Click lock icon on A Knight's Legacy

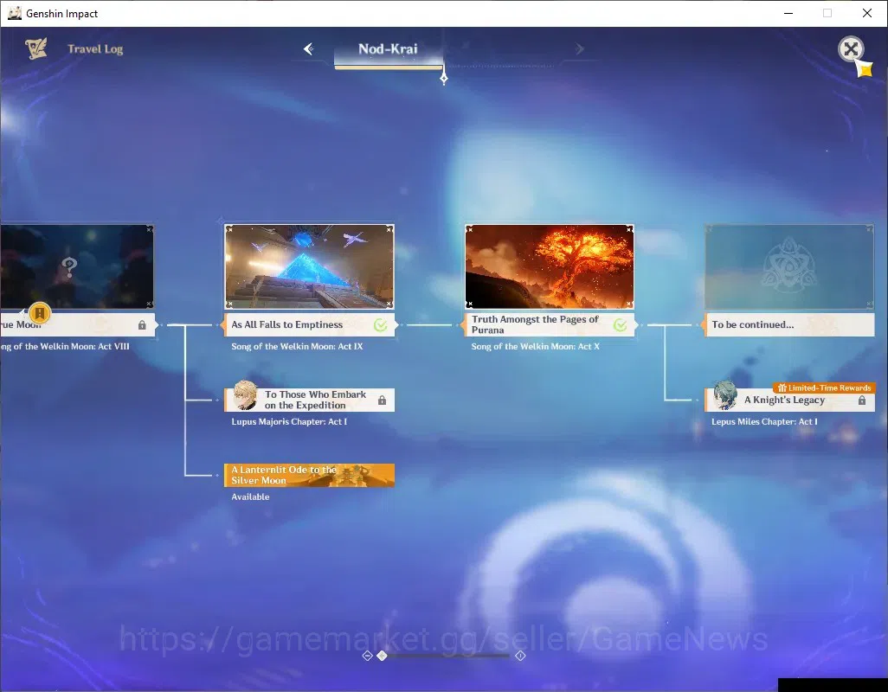tap(862, 400)
